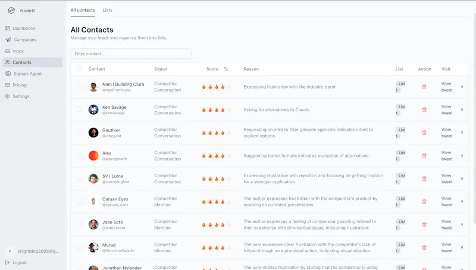Select Alex's row checkbox
This screenshot has width=476, height=270.
80,155
